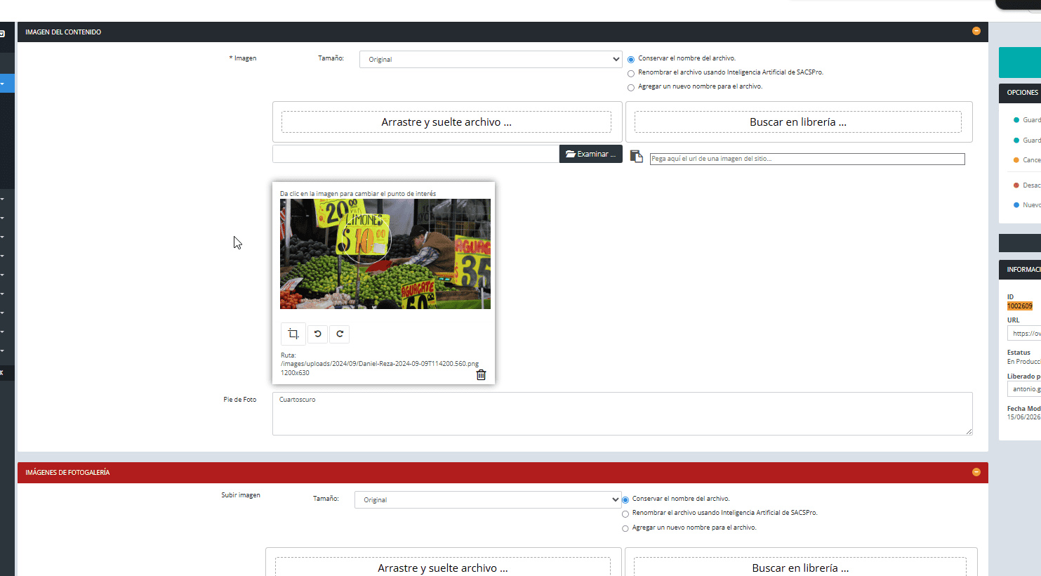Screen dimensions: 1041x576
Task: Click the Pie de Foto text area
Action: (x=623, y=414)
